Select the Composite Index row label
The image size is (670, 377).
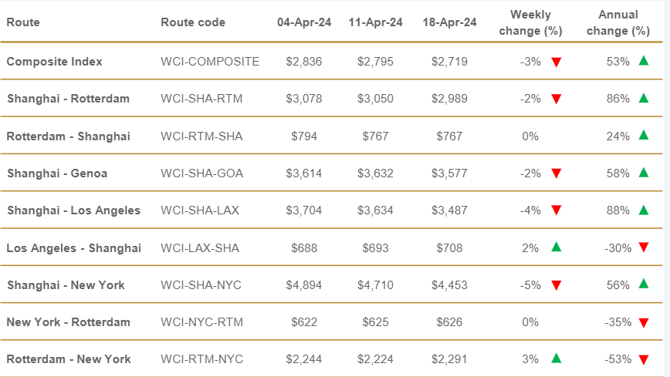pos(54,62)
